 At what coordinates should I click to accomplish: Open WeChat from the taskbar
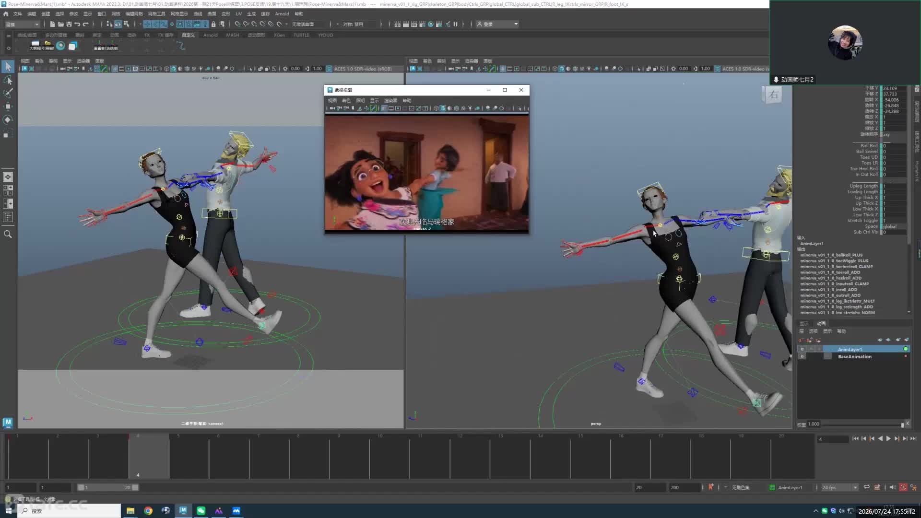pyautogui.click(x=201, y=511)
